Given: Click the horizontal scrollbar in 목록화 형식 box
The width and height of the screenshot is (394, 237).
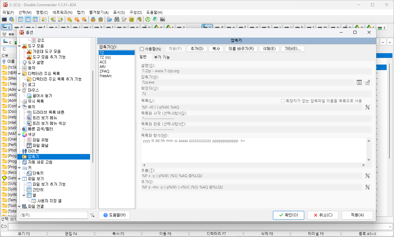Looking at the screenshot, I should coord(254,165).
